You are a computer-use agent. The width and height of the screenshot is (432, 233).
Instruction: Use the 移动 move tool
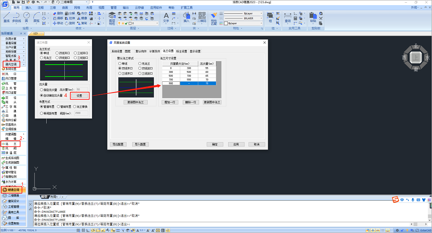(58, 23)
